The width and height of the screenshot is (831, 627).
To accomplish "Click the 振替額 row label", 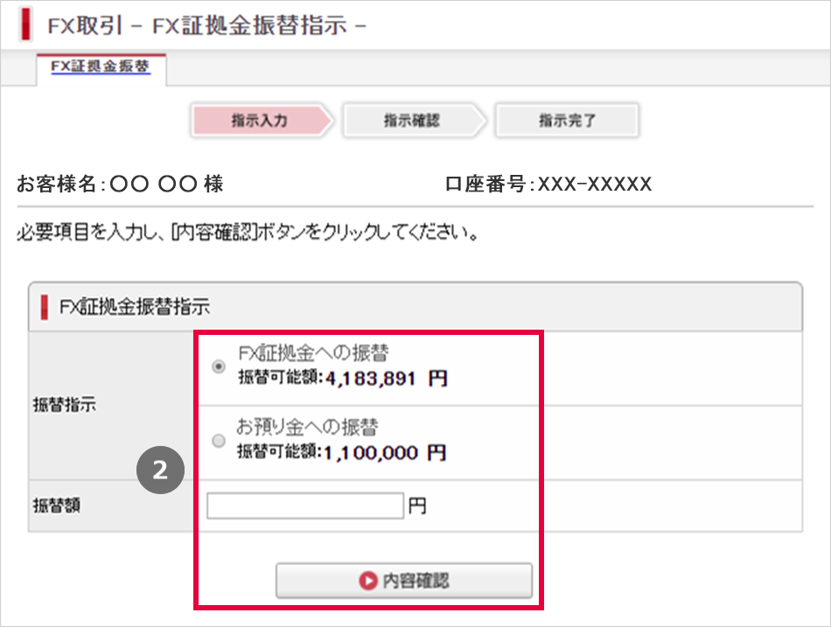I will [x=56, y=505].
